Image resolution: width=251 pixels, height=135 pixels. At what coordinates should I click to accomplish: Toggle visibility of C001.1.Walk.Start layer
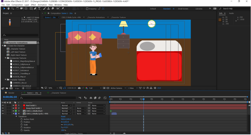[3, 111]
